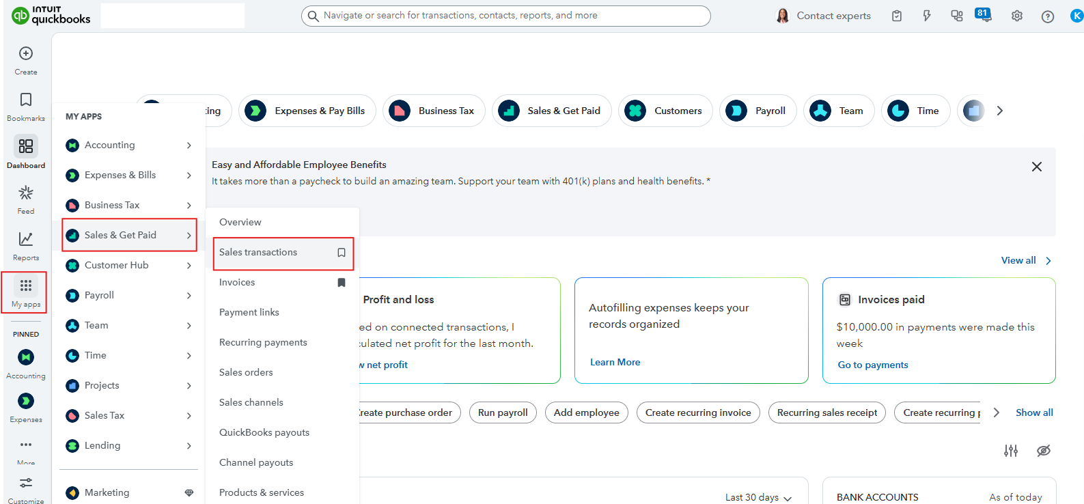Screen dimensions: 1084x504
Task: Show more app chips with right chevron
Action: point(999,111)
